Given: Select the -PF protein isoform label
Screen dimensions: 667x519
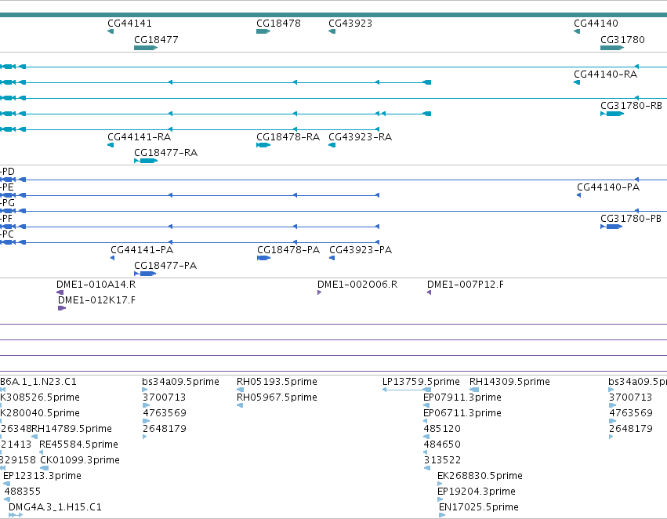Looking at the screenshot, I should (x=6, y=219).
